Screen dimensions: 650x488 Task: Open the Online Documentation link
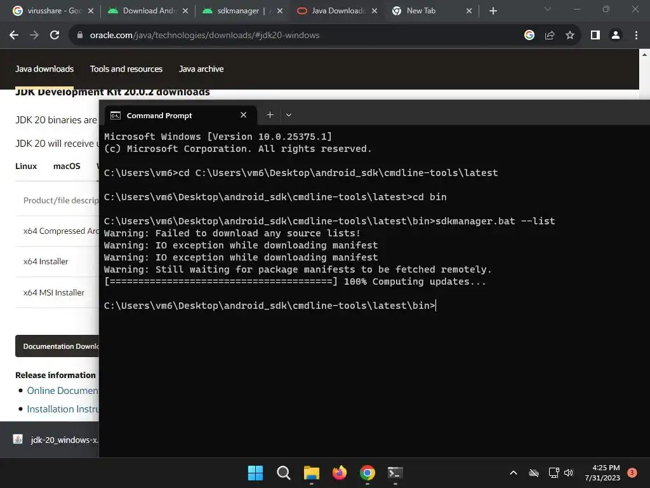click(x=63, y=391)
